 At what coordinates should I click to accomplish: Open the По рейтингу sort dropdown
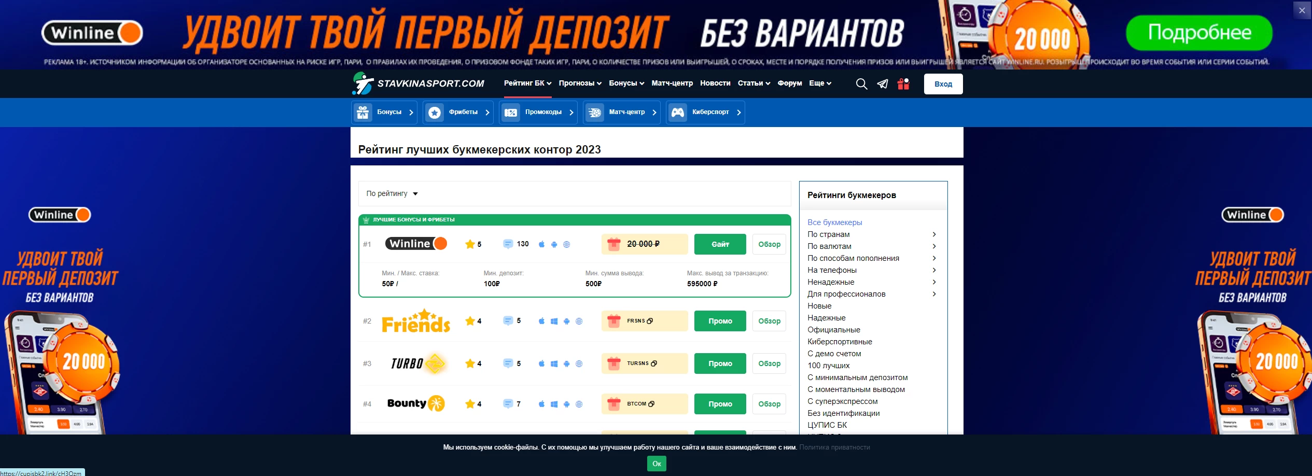(x=392, y=193)
